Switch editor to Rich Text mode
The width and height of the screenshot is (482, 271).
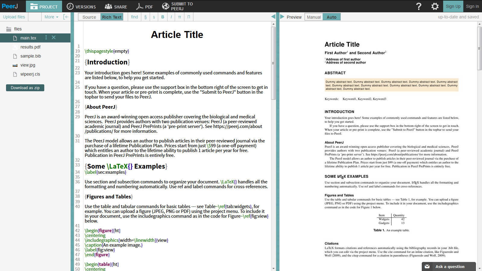pyautogui.click(x=112, y=17)
